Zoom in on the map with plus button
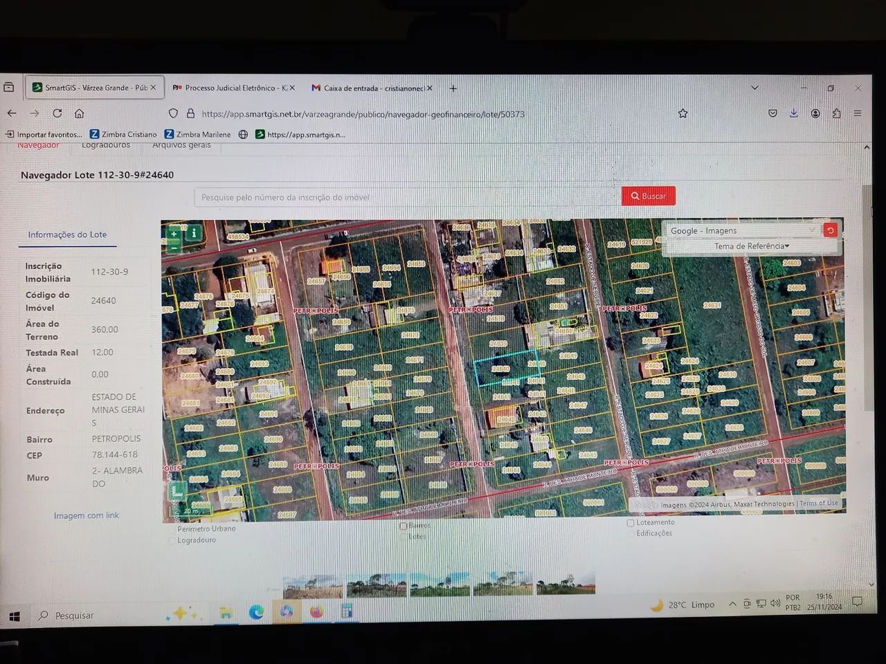The width and height of the screenshot is (886, 664). 174,234
